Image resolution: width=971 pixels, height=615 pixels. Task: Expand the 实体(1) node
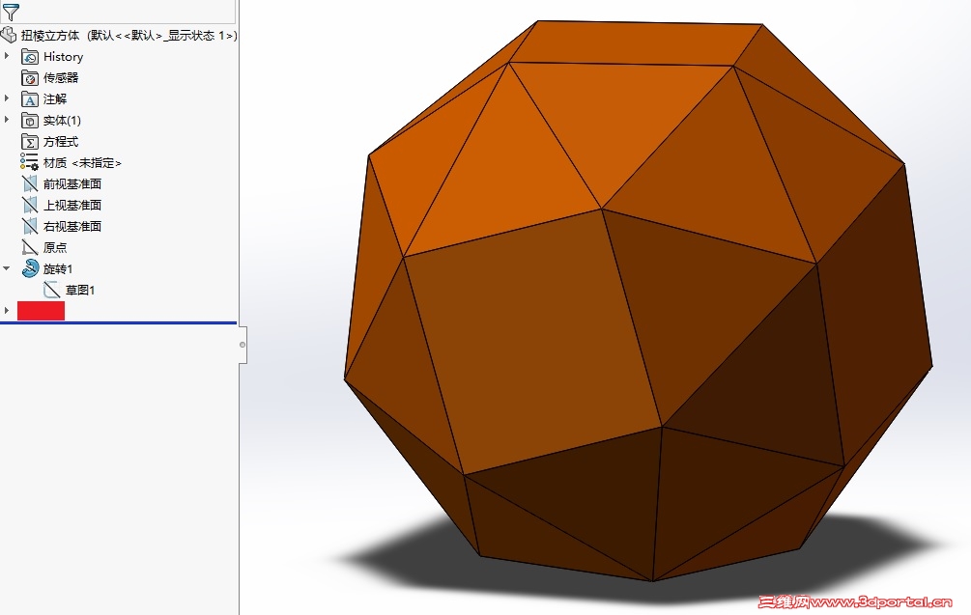click(7, 120)
